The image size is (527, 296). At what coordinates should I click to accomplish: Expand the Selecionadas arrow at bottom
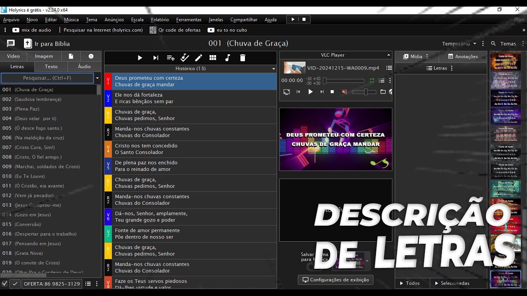(437, 283)
